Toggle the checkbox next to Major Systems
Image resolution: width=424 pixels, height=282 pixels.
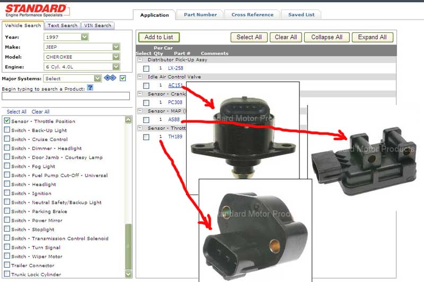123,78
